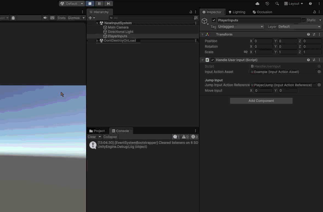Viewport: 323px width, 212px height.
Task: Open Hierarchy panel more options
Action: (x=195, y=12)
